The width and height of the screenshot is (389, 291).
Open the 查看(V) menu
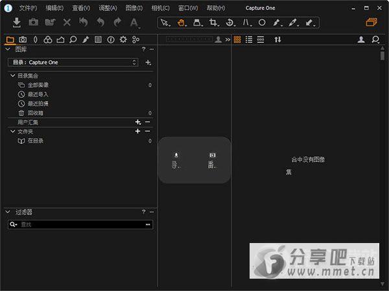point(81,8)
